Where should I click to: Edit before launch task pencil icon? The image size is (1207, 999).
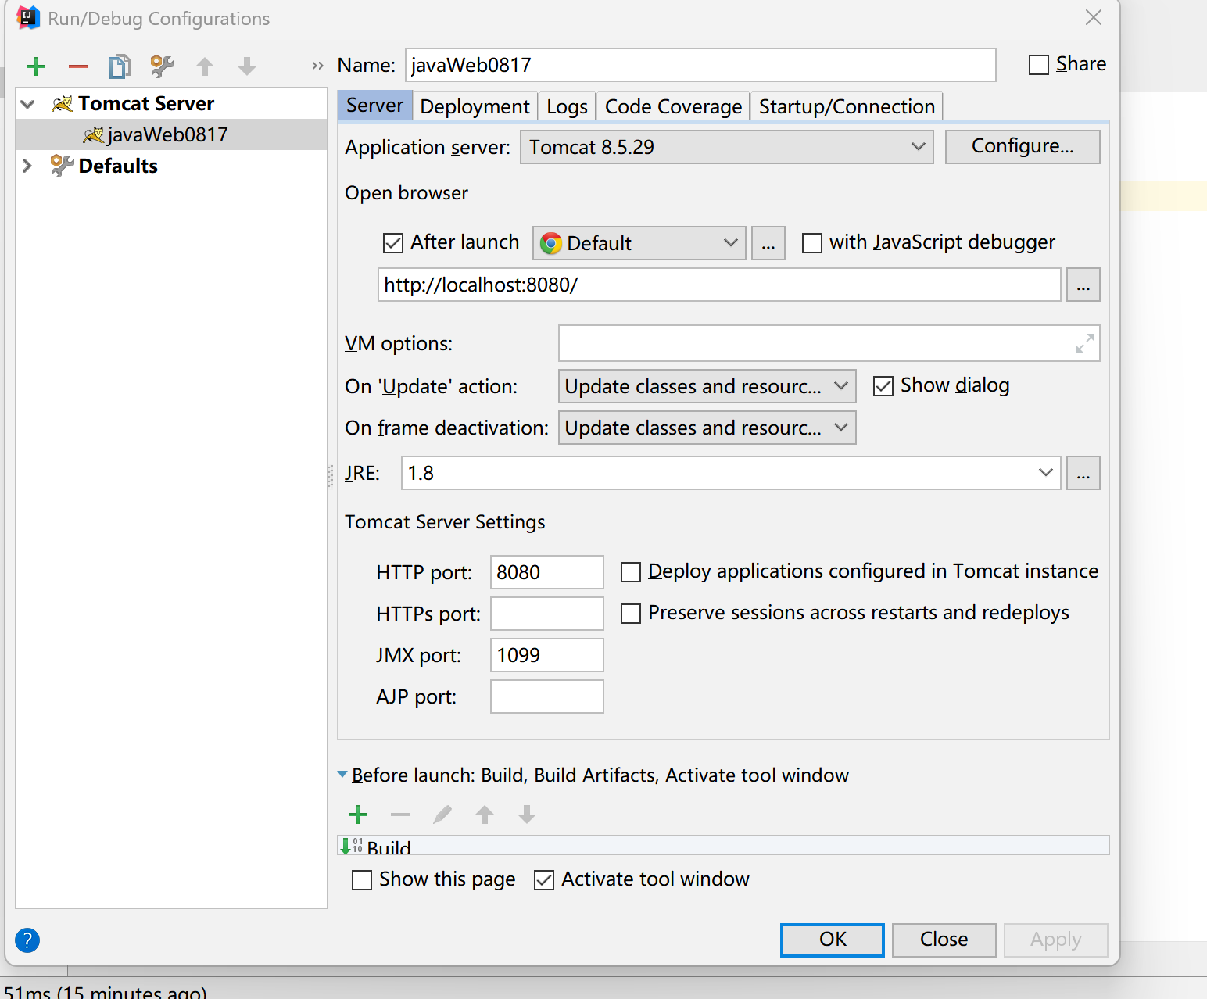click(x=442, y=815)
